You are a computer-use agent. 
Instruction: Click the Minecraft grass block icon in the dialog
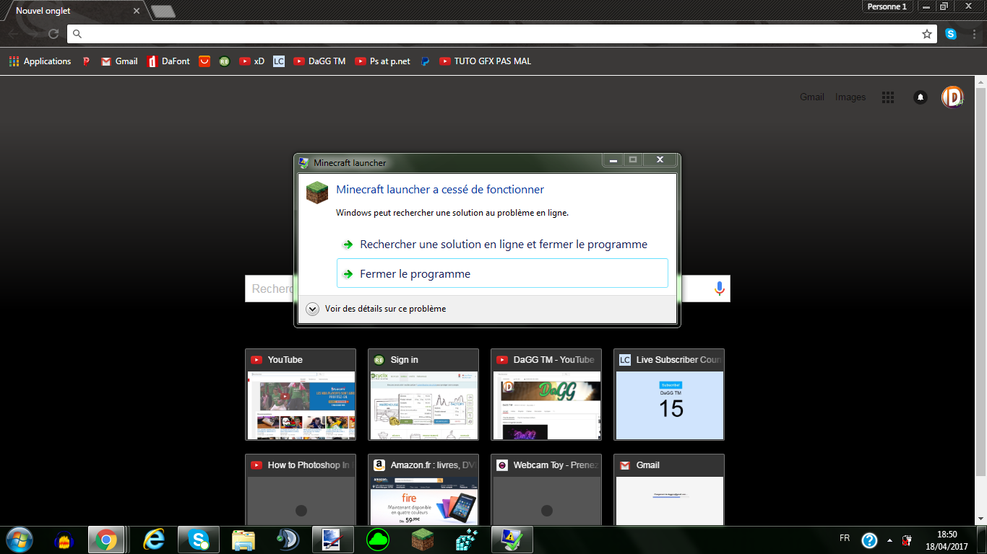pos(317,193)
